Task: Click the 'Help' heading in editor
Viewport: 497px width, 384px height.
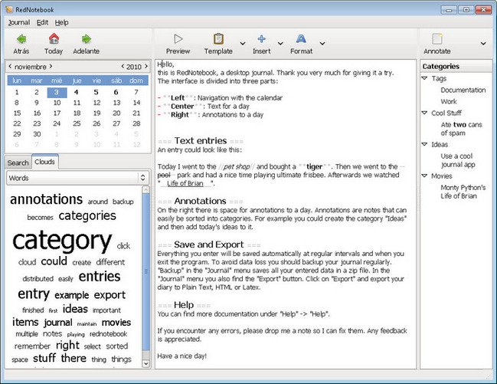Action: pos(184,305)
